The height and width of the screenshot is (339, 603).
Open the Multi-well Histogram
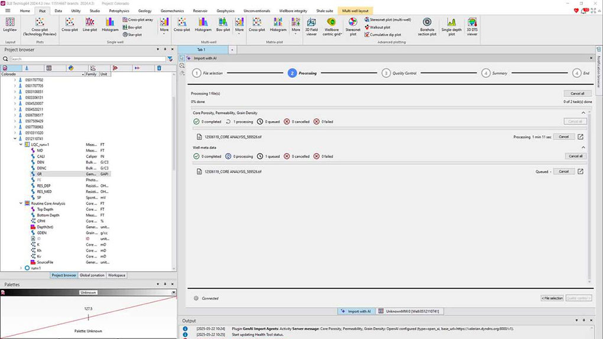(203, 25)
